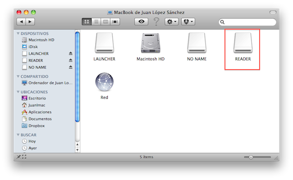Open Quick Look with the eye button
Image resolution: width=293 pixels, height=180 pixels.
pos(142,22)
